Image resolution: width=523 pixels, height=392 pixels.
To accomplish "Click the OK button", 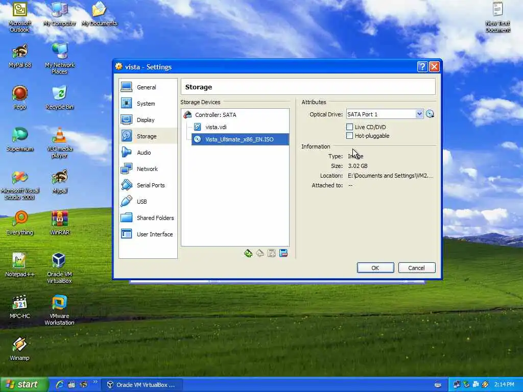I will (375, 267).
